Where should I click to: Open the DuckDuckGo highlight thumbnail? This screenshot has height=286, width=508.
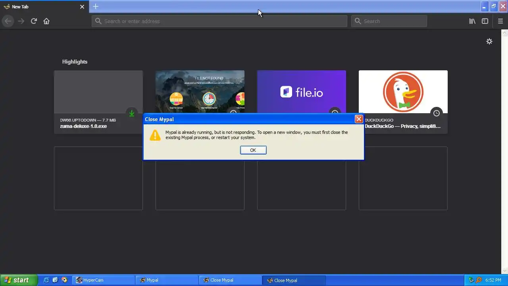pos(403,92)
